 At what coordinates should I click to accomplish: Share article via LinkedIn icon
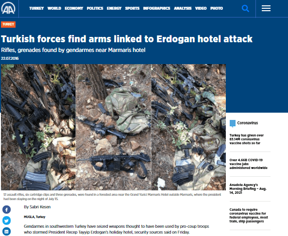tap(6, 232)
